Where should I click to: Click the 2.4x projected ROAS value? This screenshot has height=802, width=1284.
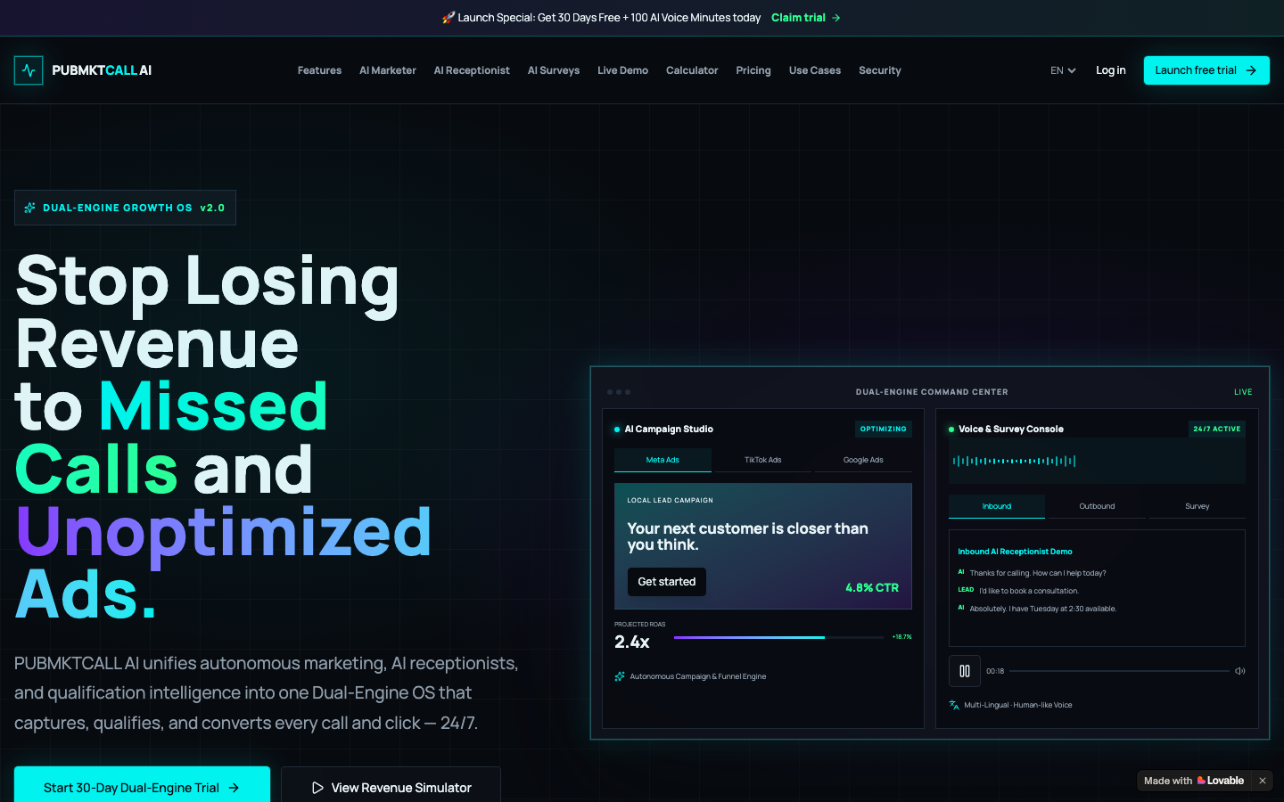[x=632, y=642]
